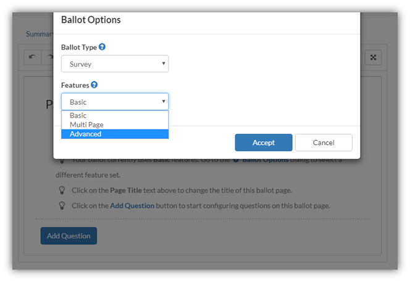Click the gear icon before Ballot Options link
This screenshot has height=282, width=410.
[236, 160]
